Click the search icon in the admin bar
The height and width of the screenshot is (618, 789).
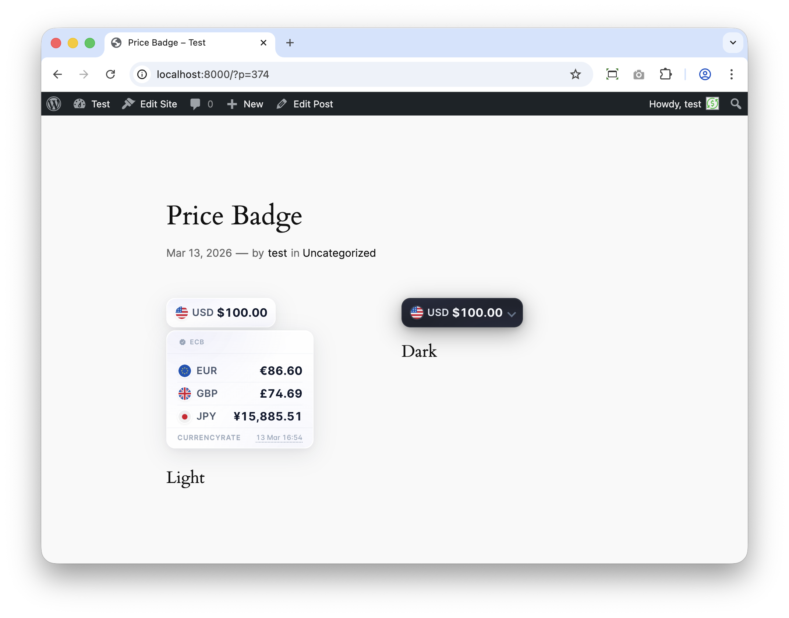click(735, 104)
